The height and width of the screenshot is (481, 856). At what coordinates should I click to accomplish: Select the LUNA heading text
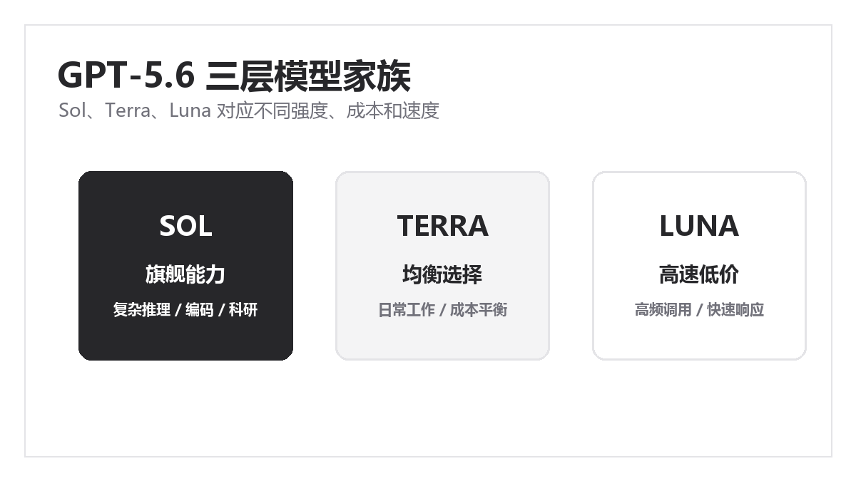(699, 226)
